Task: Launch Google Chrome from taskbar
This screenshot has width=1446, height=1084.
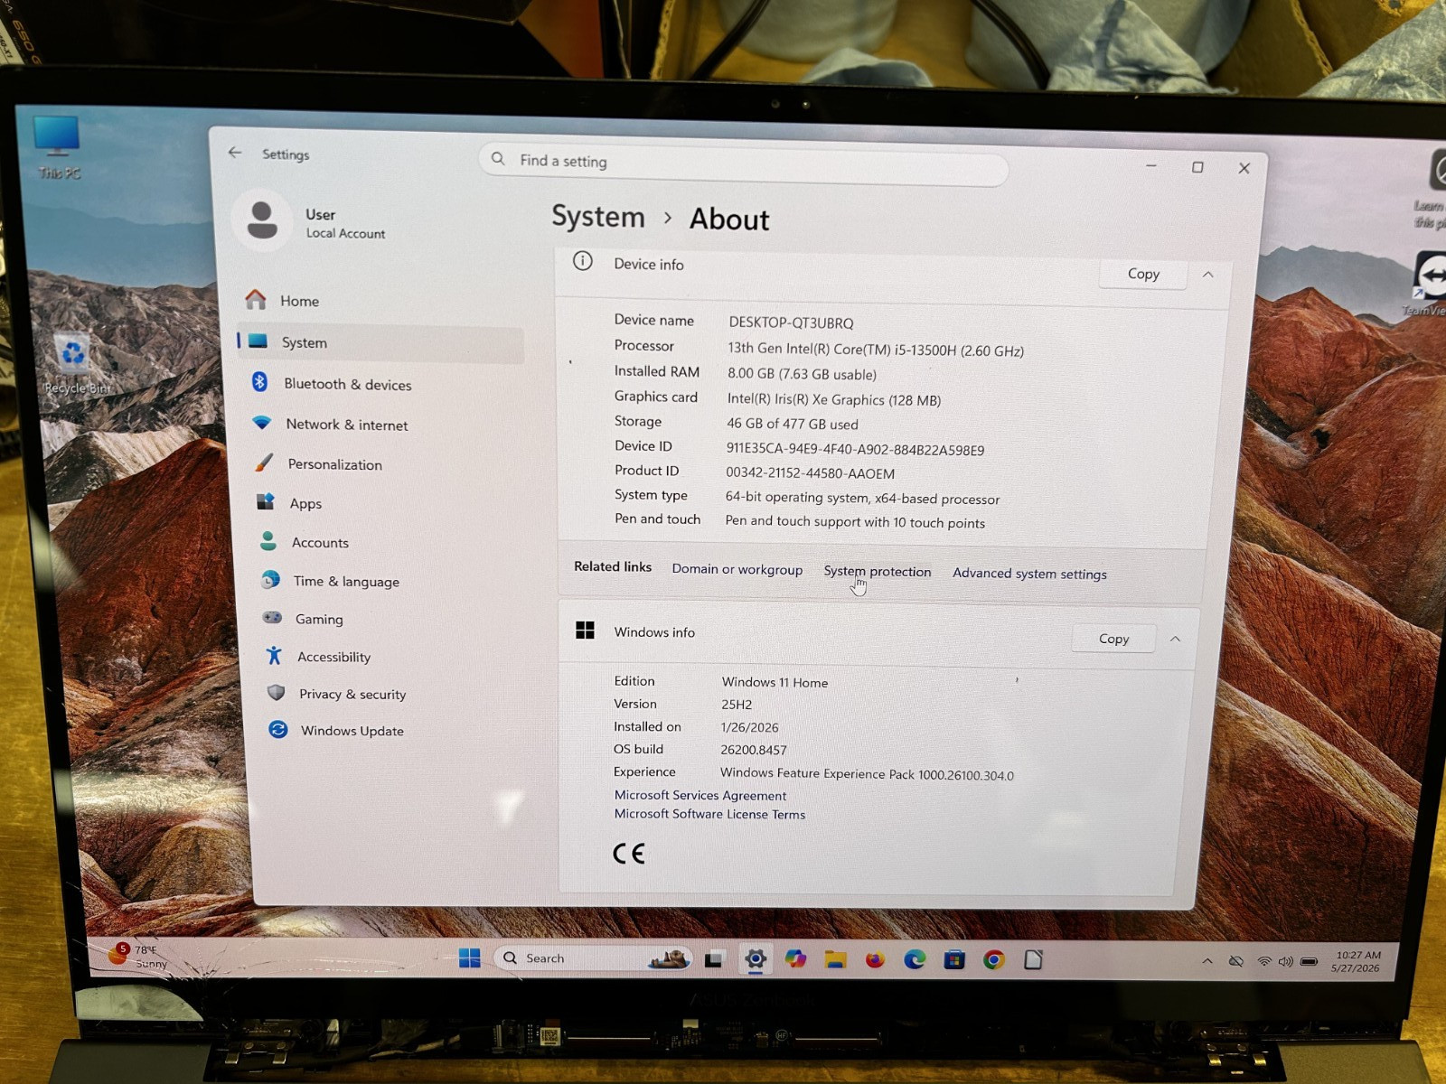Action: click(x=994, y=959)
